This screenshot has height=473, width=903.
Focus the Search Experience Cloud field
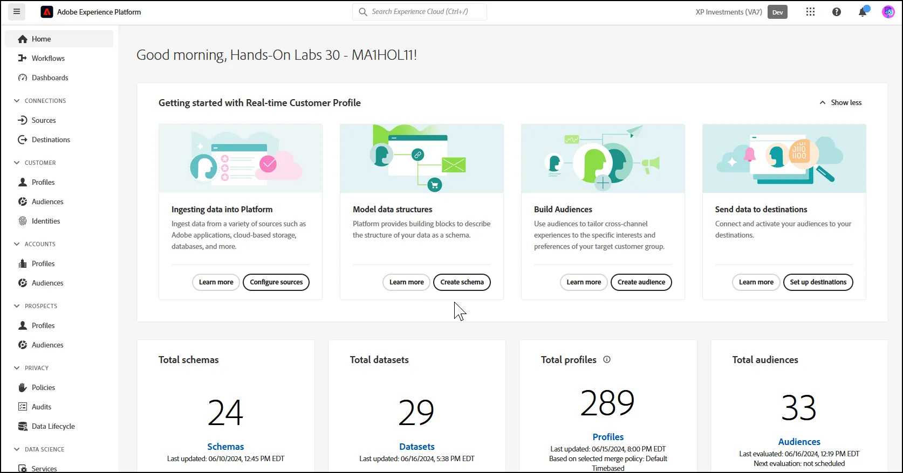coord(420,12)
